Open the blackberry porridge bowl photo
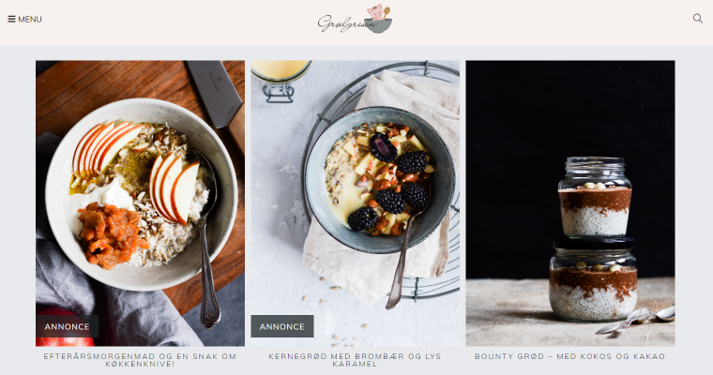This screenshot has height=375, width=713. point(356,203)
